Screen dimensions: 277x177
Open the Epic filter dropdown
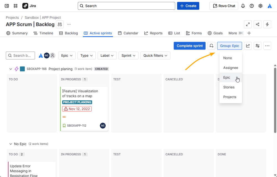(x=67, y=56)
